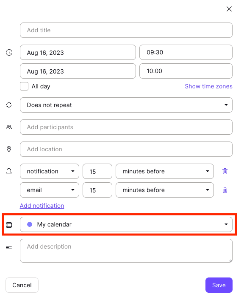
Task: Click the repeat arrows icon
Action: (x=9, y=105)
